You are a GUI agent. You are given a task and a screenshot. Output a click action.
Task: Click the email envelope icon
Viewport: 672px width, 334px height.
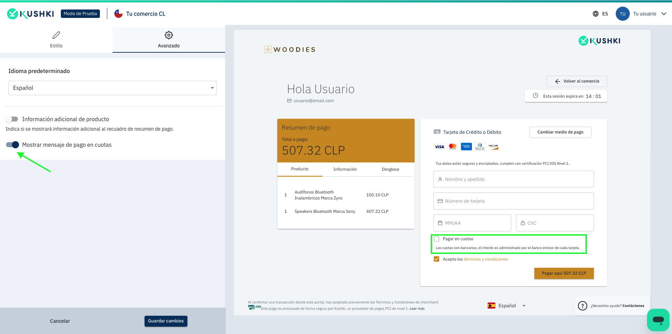pos(289,101)
